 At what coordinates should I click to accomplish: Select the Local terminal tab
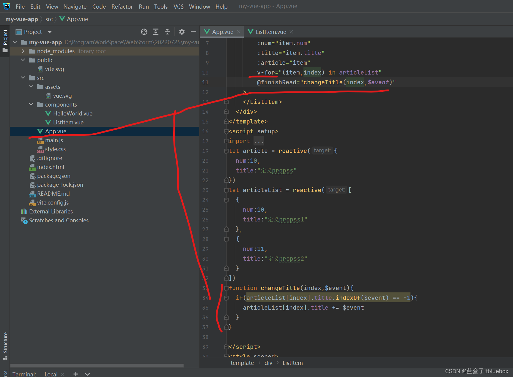point(51,374)
